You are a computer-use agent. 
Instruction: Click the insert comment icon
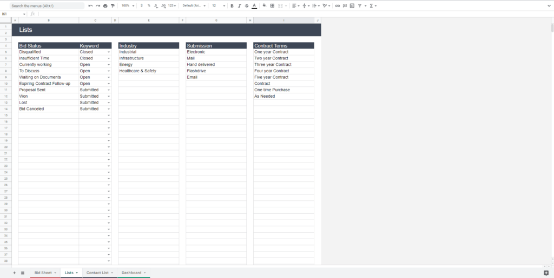[345, 6]
